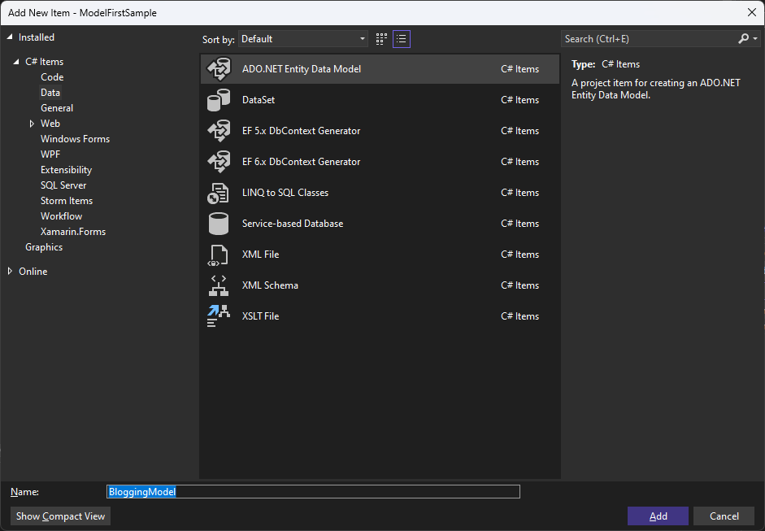Click the Show Compact View button
This screenshot has height=531, width=765.
pyautogui.click(x=61, y=516)
